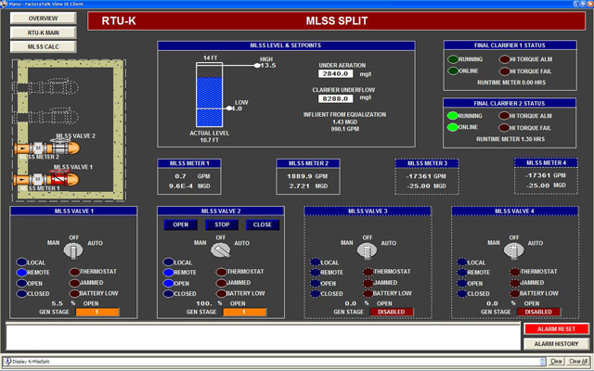Click the Final Clarifier 2 Running indicator light
The image size is (594, 371).
[x=453, y=115]
